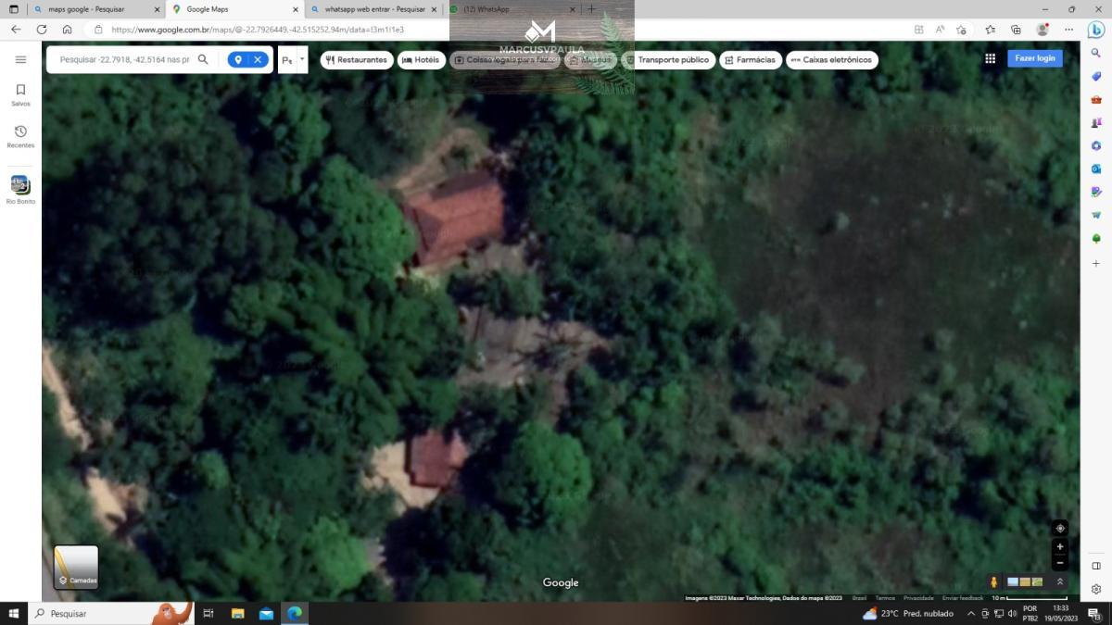Open the Rio Bonito recent place thumbnail
1112x625 pixels.
(x=20, y=185)
